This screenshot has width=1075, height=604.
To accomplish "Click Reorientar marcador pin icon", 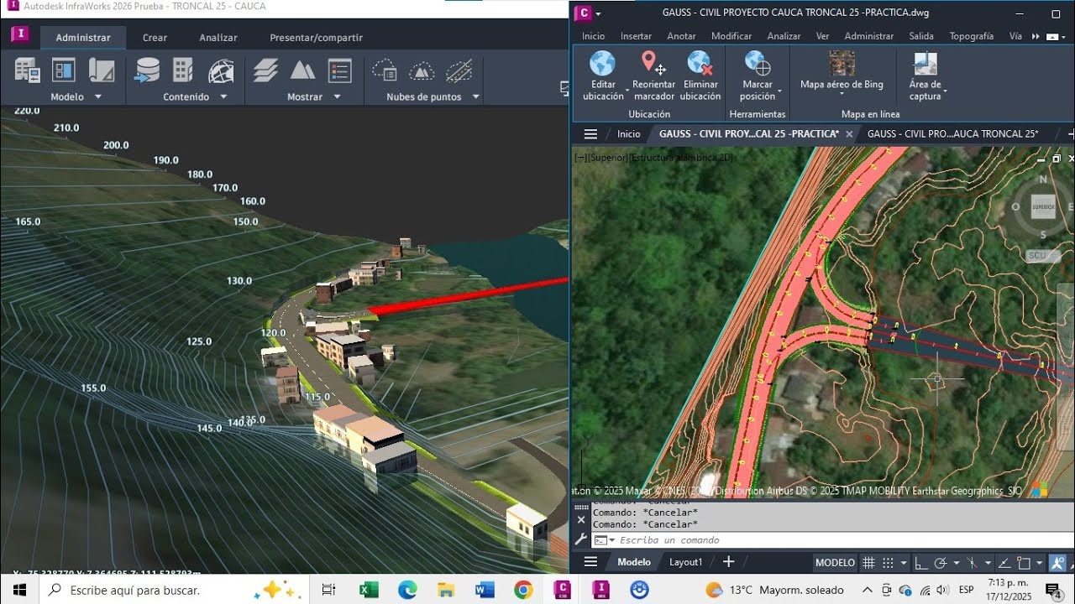I will tap(653, 64).
